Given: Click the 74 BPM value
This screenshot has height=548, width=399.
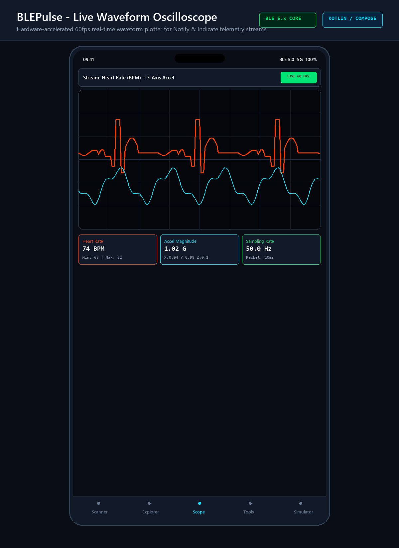Looking at the screenshot, I should (x=93, y=249).
